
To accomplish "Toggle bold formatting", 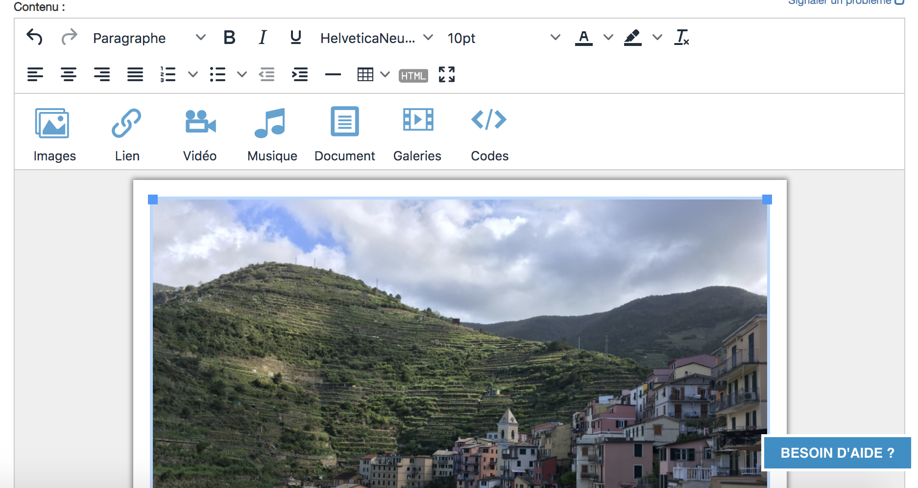I will click(229, 37).
